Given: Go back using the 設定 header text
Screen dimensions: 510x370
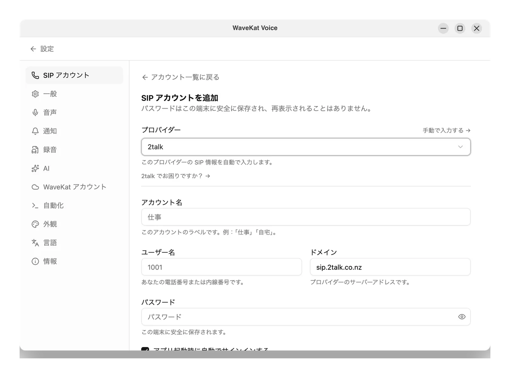Looking at the screenshot, I should [x=47, y=49].
